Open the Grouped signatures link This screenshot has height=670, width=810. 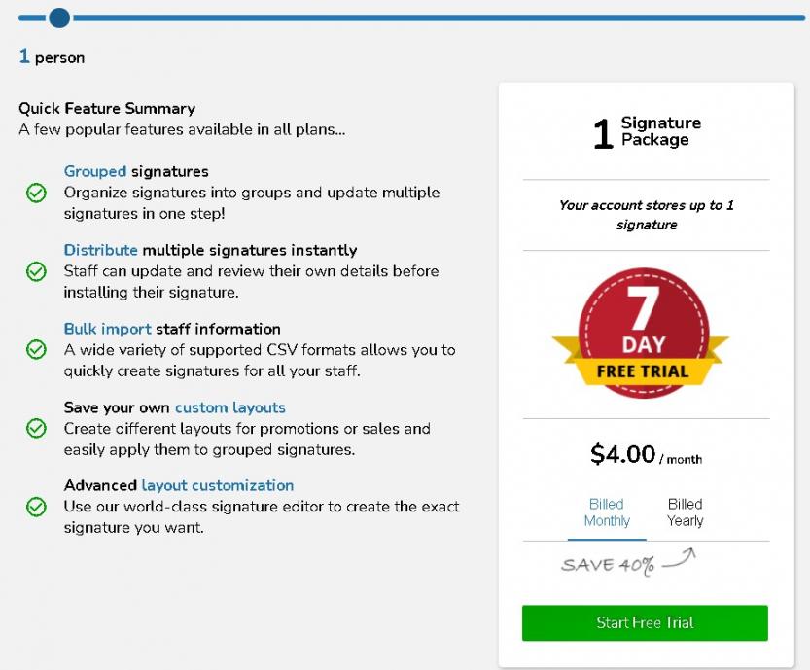coord(95,171)
